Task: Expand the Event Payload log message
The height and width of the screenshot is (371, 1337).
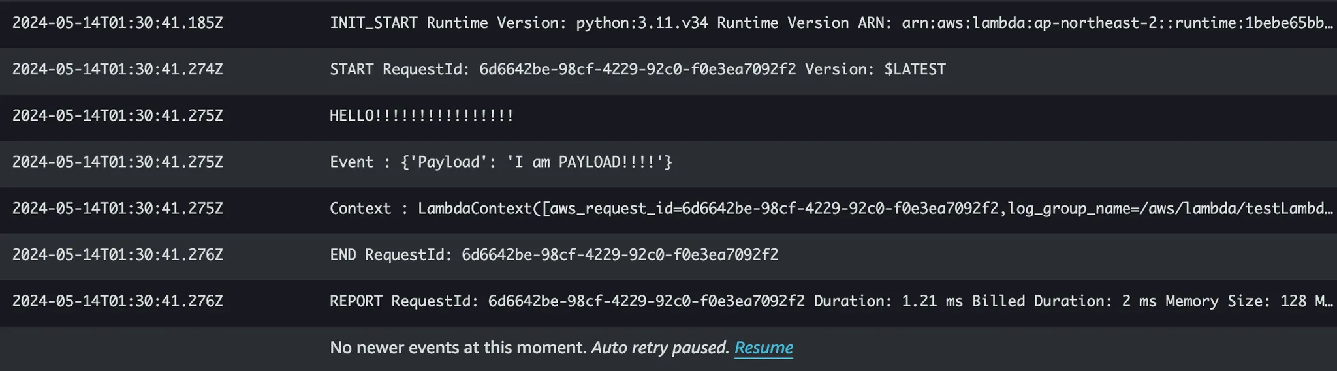Action: [500, 162]
